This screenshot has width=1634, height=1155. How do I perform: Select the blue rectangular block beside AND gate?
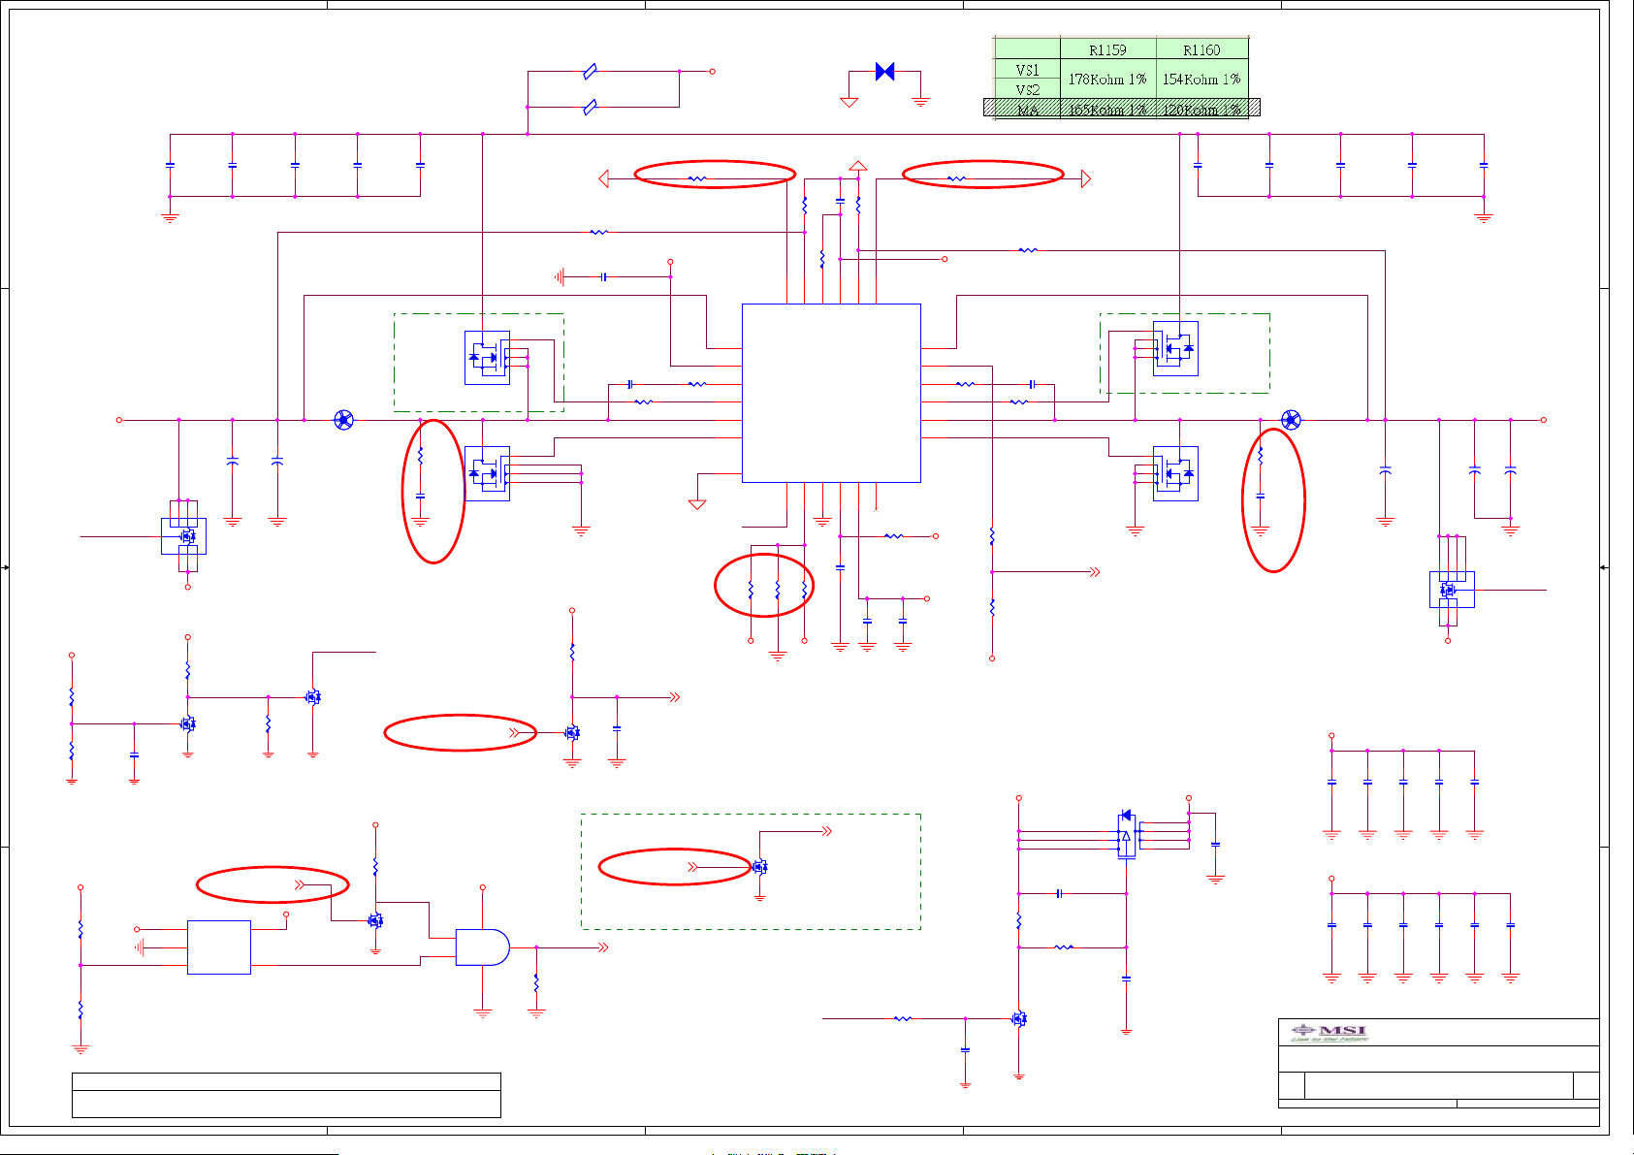[x=219, y=947]
